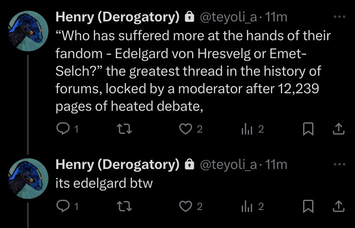This screenshot has height=228, width=355.
Task: Reply to the first tweet about Edelgard
Action: [63, 129]
